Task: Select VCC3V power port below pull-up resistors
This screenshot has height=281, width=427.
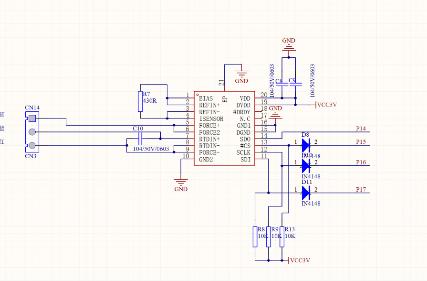Action: click(296, 260)
